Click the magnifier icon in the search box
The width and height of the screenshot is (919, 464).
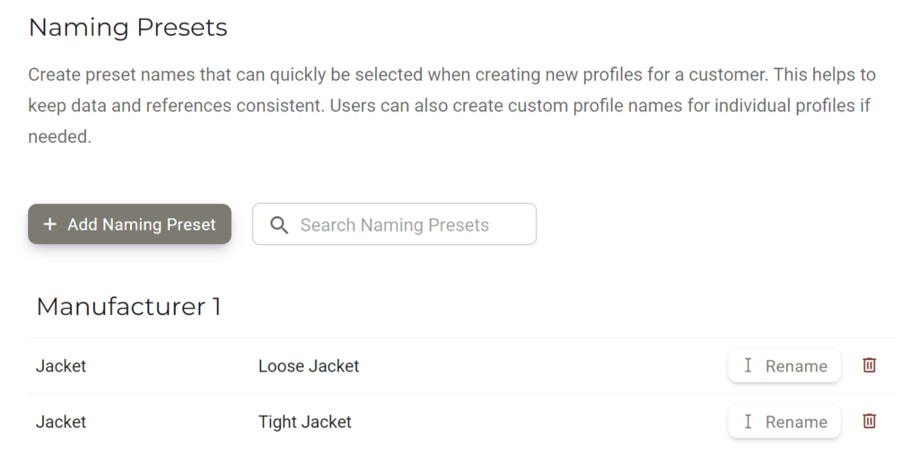click(279, 224)
